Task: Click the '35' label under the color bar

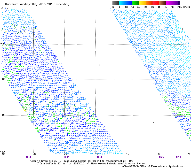Action: pyautogui.click(x=159, y=7)
